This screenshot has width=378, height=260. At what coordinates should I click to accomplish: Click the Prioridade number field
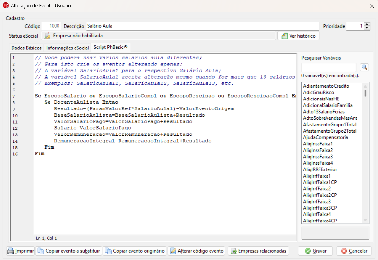355,26
